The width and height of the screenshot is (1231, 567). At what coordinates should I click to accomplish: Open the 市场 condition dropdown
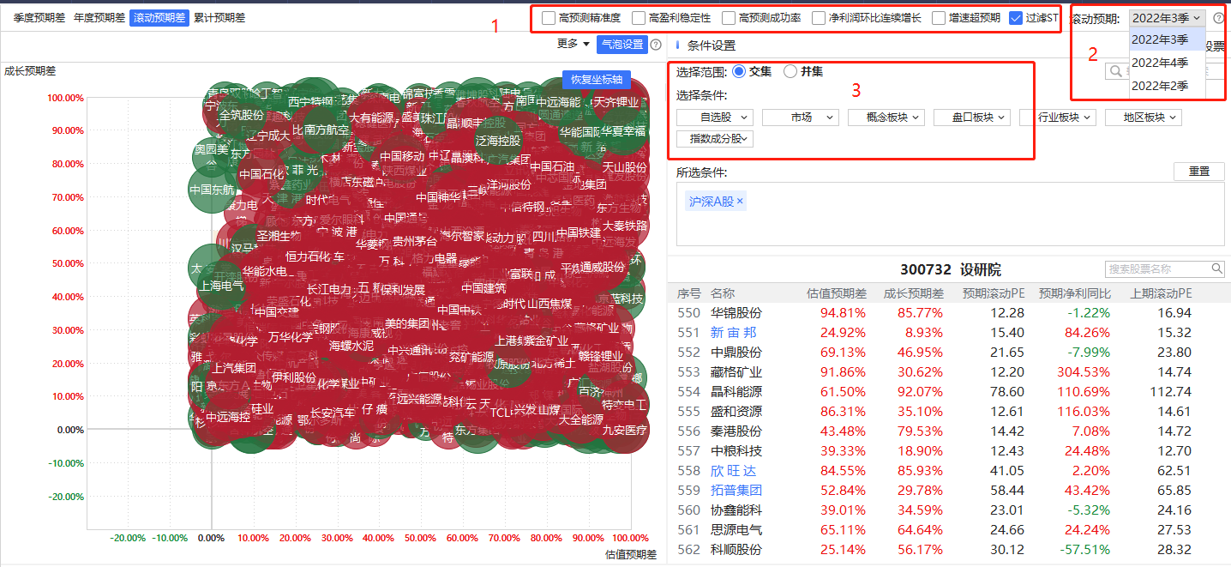coord(801,118)
